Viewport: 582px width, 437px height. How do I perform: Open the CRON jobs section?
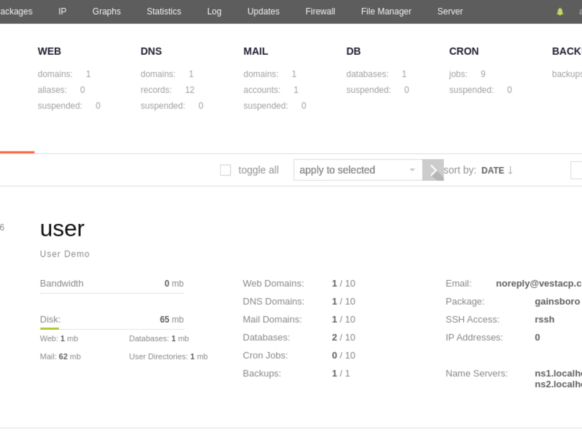tap(464, 51)
